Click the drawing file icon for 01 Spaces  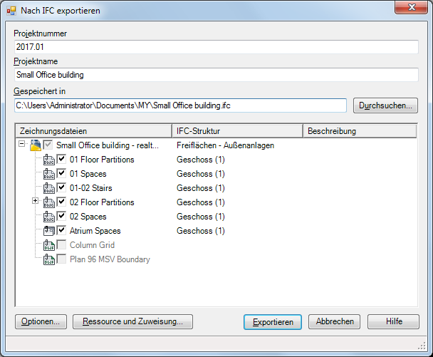[x=49, y=174]
